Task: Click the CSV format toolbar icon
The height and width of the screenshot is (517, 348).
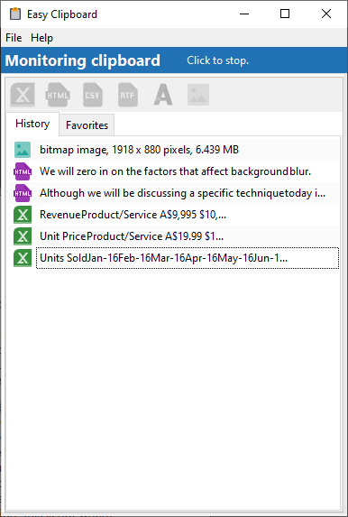Action: pos(93,95)
